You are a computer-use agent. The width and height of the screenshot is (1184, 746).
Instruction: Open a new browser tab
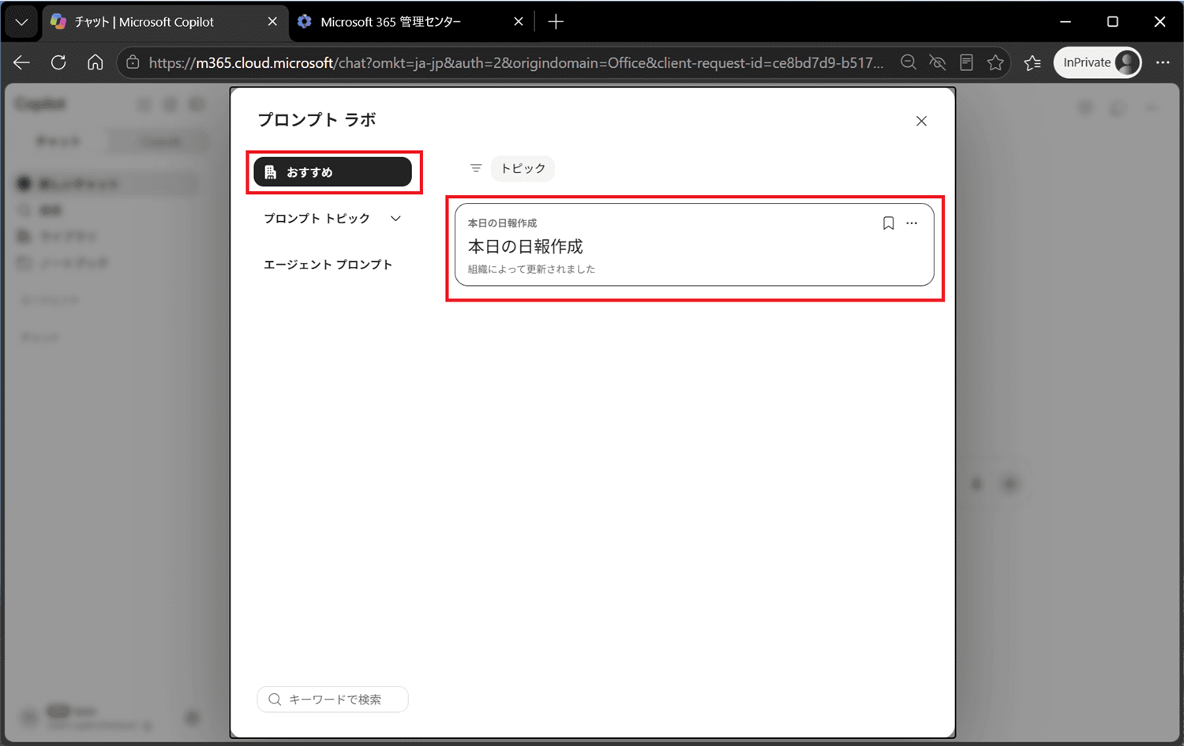[x=556, y=22]
